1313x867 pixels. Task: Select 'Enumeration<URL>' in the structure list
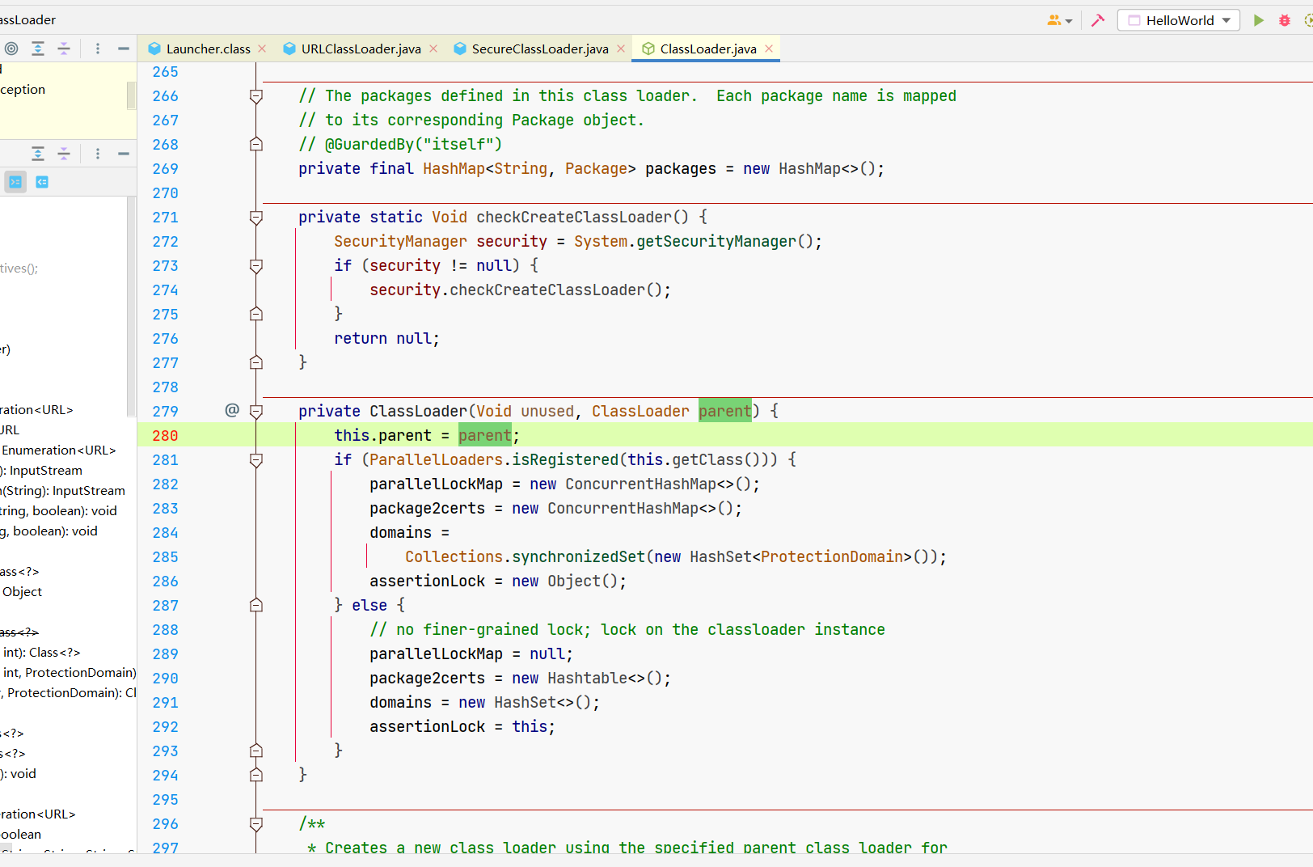(58, 450)
